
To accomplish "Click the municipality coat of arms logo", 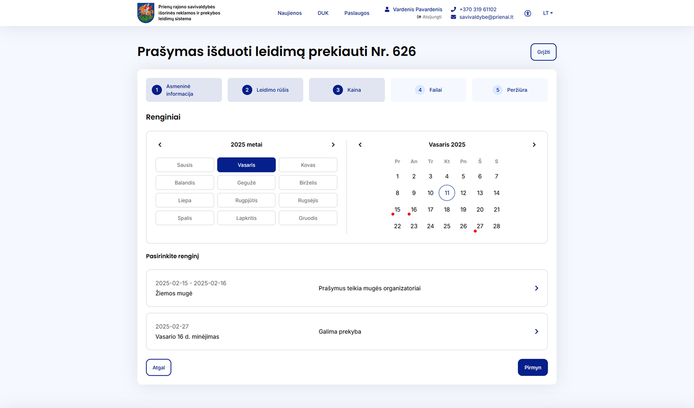I will pos(146,13).
